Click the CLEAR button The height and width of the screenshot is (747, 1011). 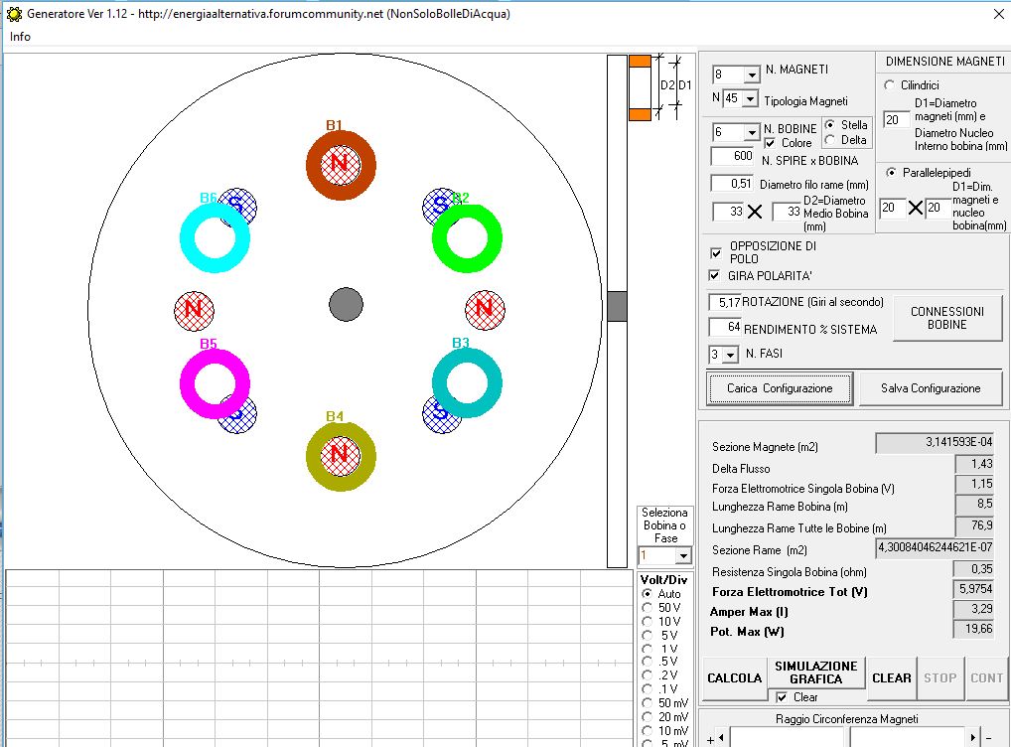pyautogui.click(x=892, y=678)
